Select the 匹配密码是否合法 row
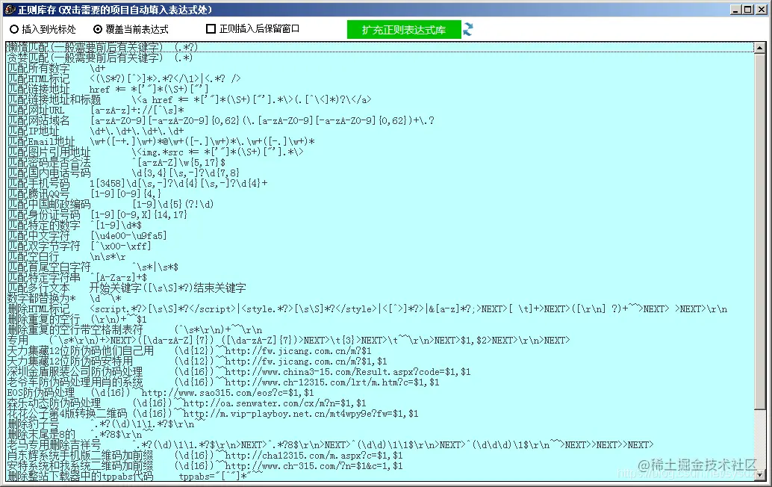The height and width of the screenshot is (487, 772). (379, 163)
